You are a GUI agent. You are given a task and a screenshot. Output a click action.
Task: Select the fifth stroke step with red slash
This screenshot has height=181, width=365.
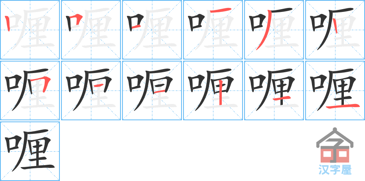coord(274,30)
